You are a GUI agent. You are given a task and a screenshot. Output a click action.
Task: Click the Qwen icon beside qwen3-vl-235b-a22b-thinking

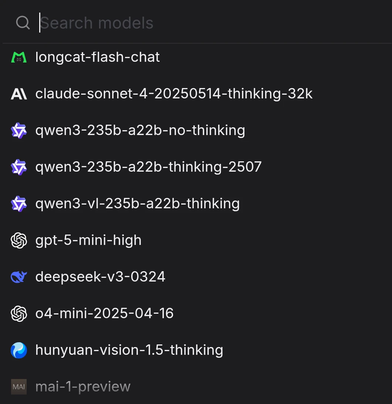(x=19, y=204)
